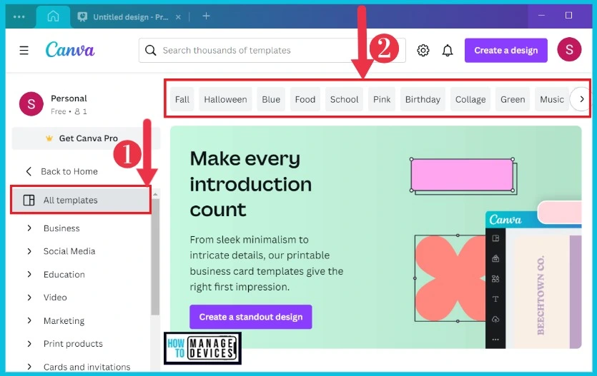Expand the Marketing category

[x=29, y=320]
